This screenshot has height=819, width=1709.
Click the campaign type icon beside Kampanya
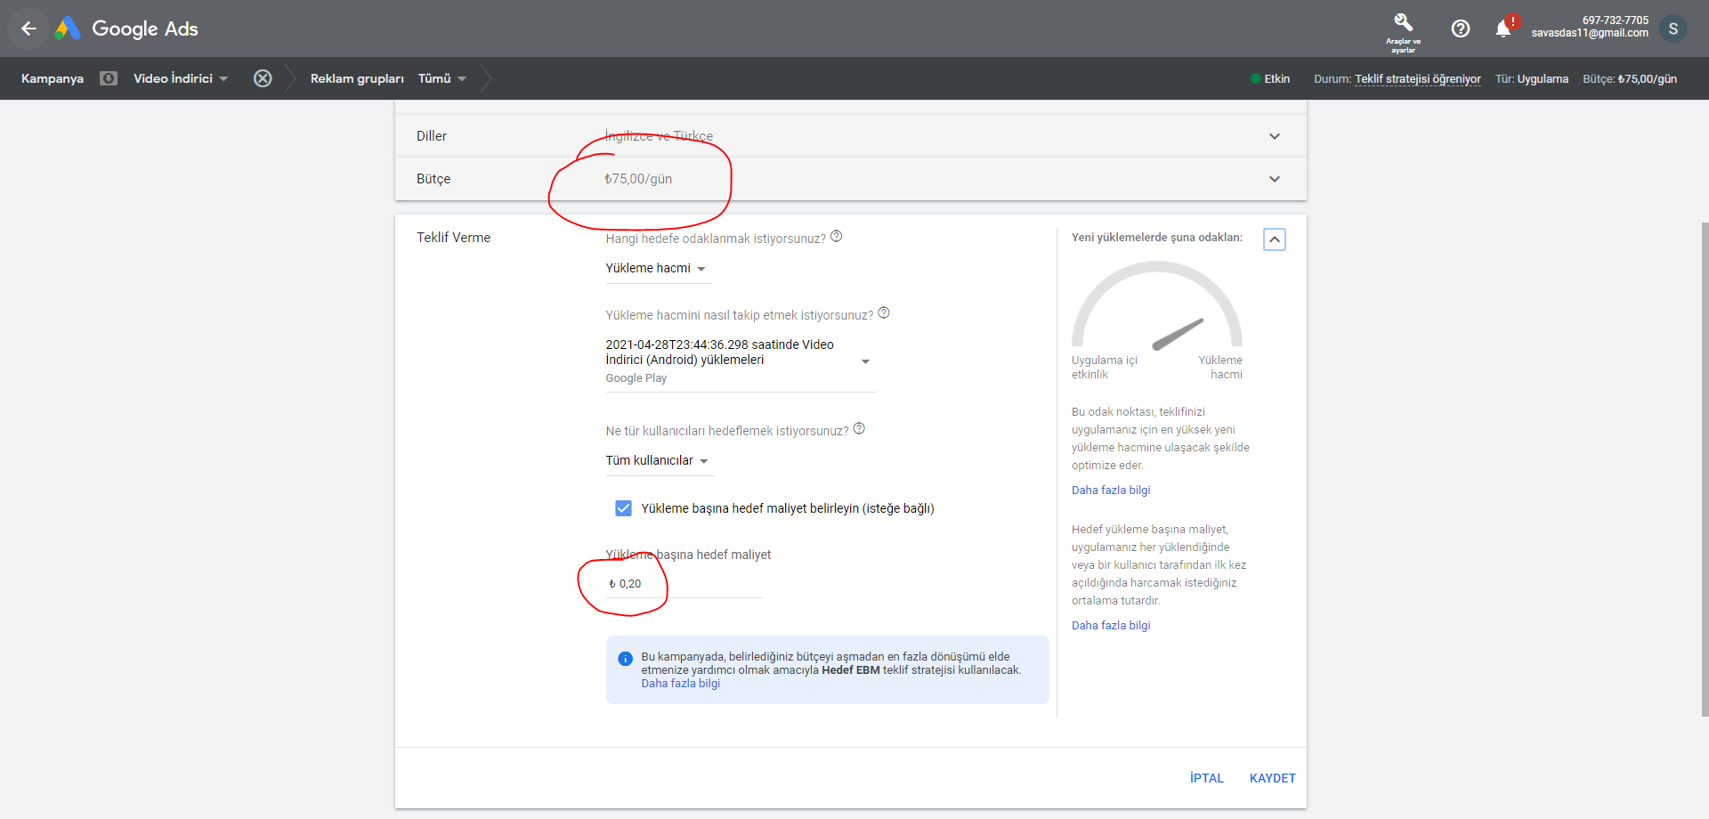109,78
